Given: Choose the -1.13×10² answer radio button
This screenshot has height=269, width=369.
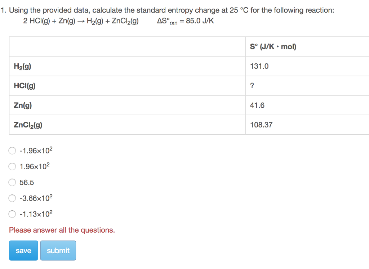Looking at the screenshot, I should click(x=12, y=214).
